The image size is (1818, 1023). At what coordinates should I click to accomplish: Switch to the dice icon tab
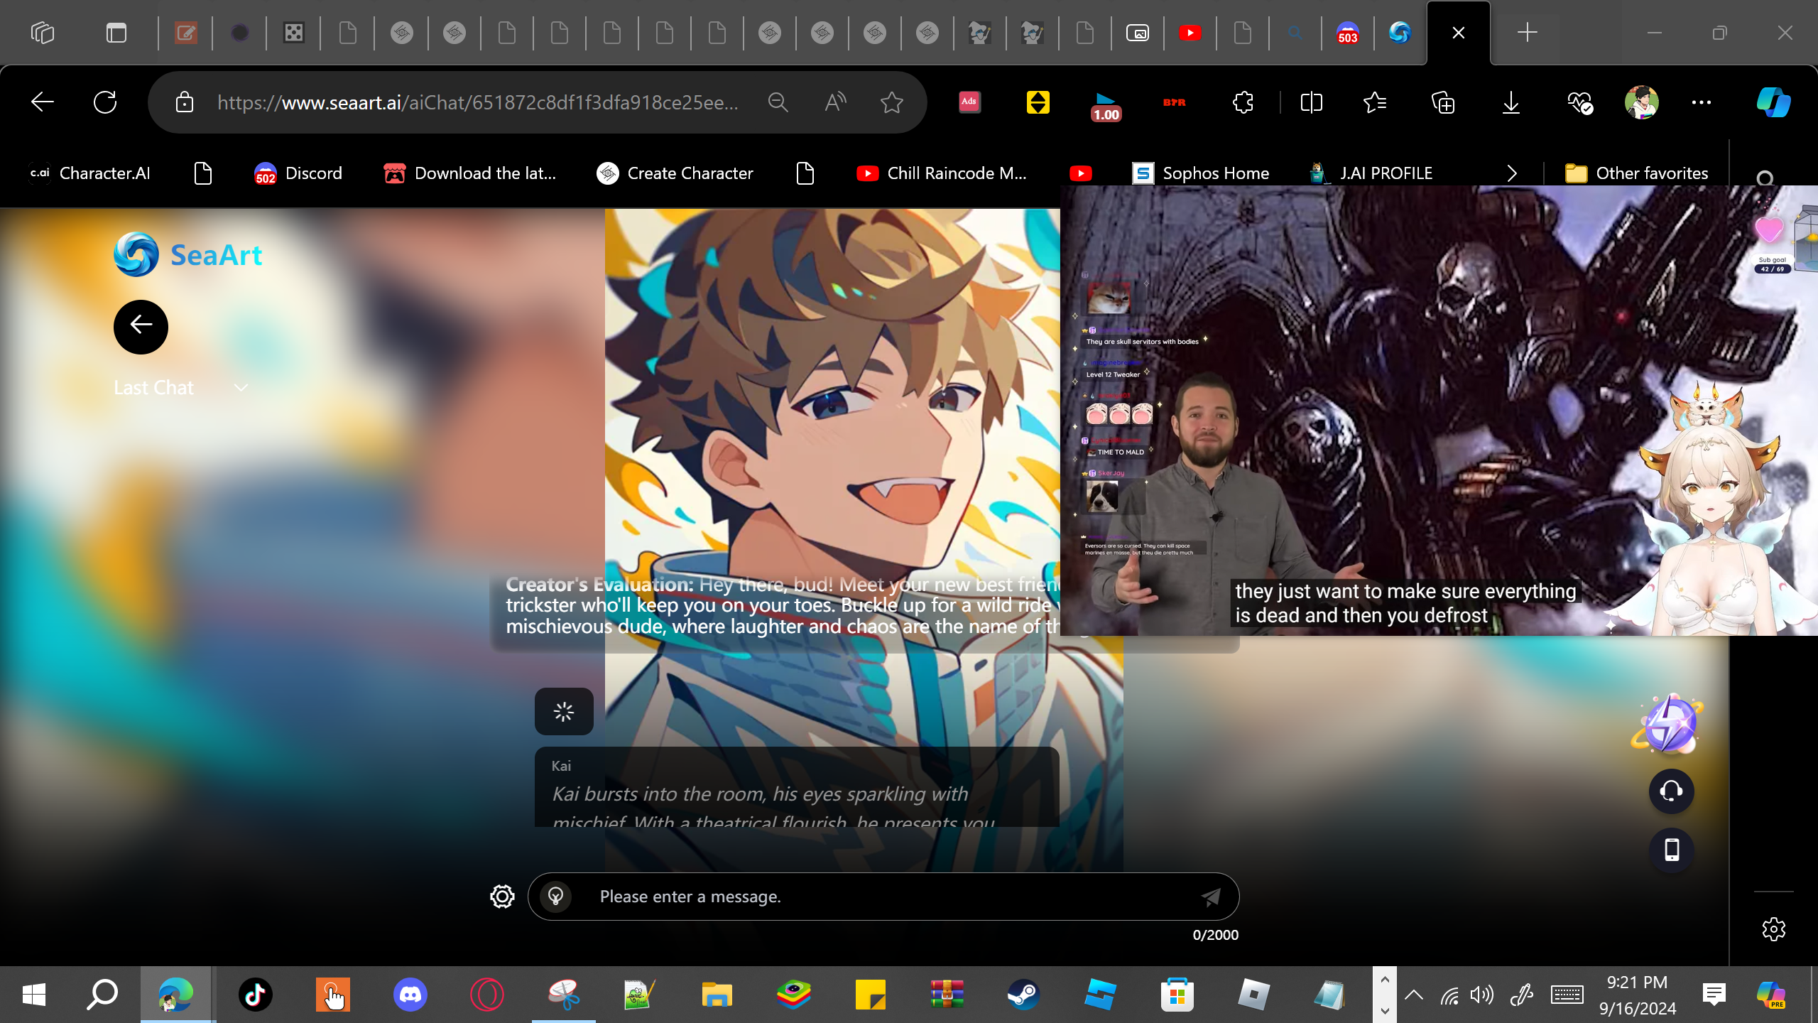pos(294,33)
